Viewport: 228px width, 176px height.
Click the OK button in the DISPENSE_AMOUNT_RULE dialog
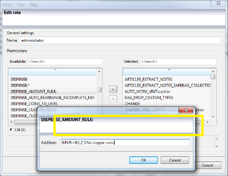143,160
